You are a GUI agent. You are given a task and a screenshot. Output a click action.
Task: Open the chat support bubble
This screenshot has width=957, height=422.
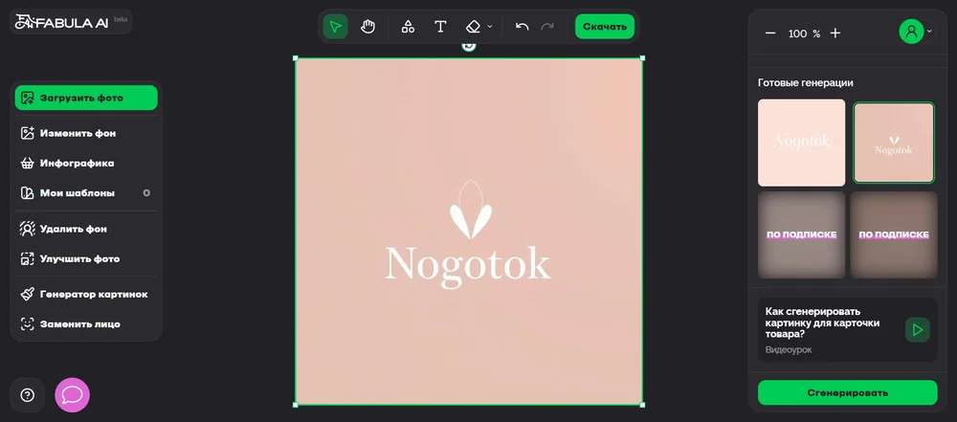click(73, 394)
